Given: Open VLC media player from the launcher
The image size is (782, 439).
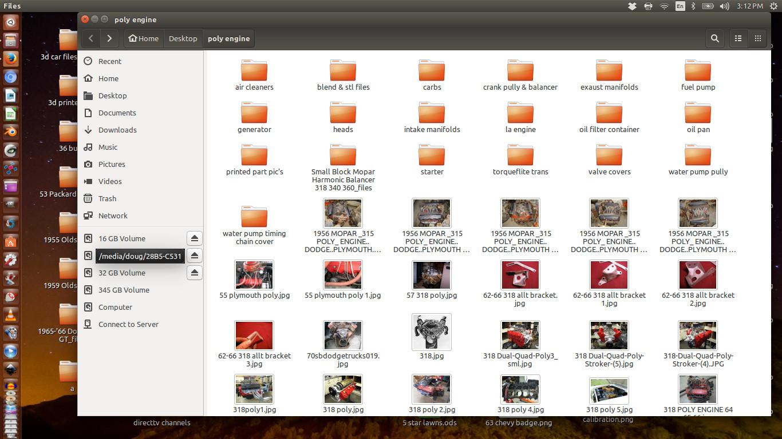Looking at the screenshot, I should pos(10,314).
